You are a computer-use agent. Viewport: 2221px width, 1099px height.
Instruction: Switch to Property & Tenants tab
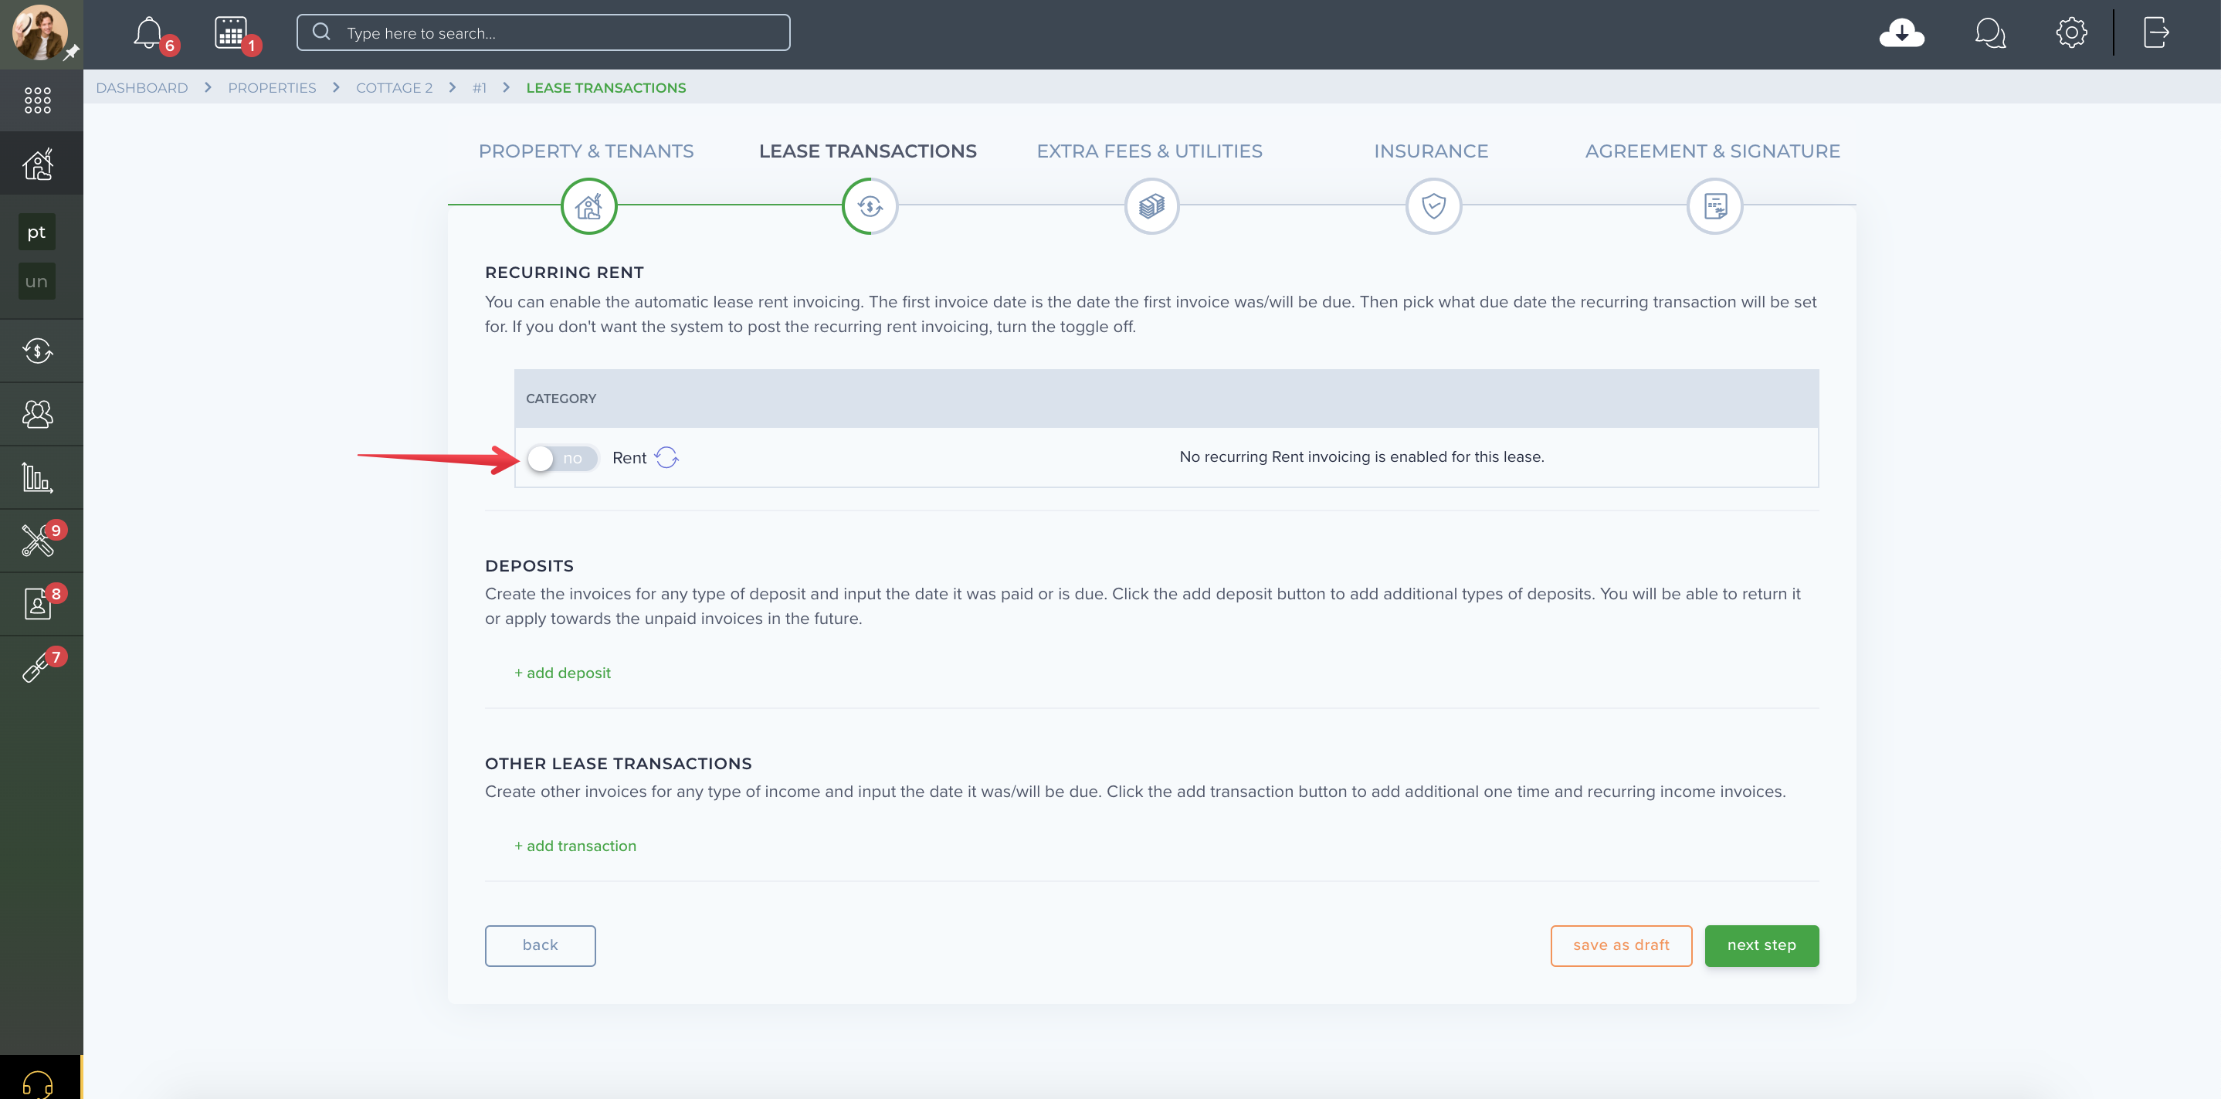click(x=586, y=151)
